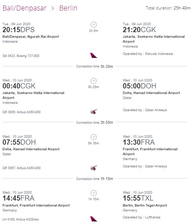
Task: Select flight number GA 0423, Boeing 737-800
Action: tap(21, 56)
